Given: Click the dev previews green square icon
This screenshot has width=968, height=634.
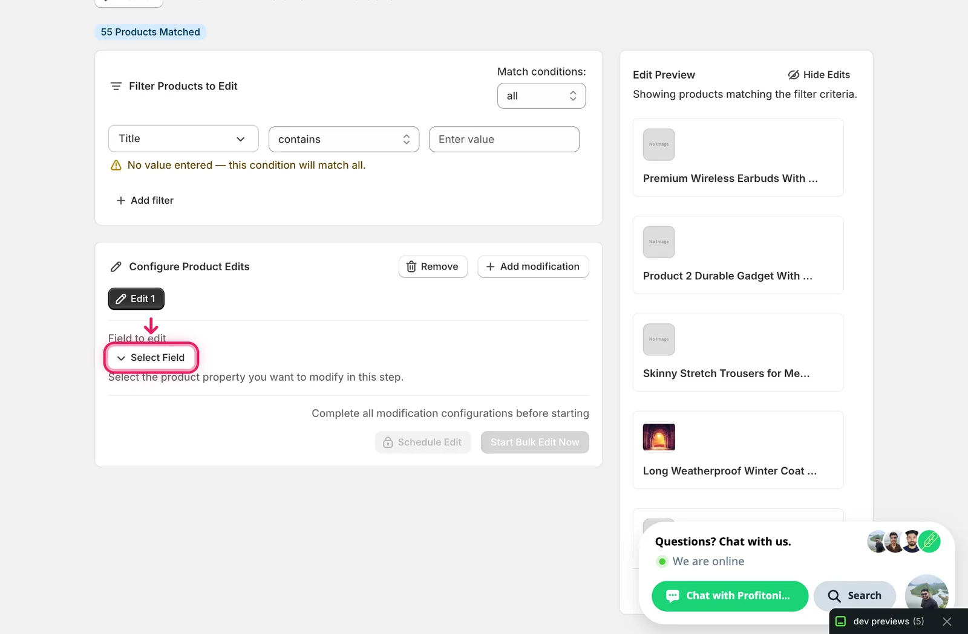Looking at the screenshot, I should click(x=840, y=621).
